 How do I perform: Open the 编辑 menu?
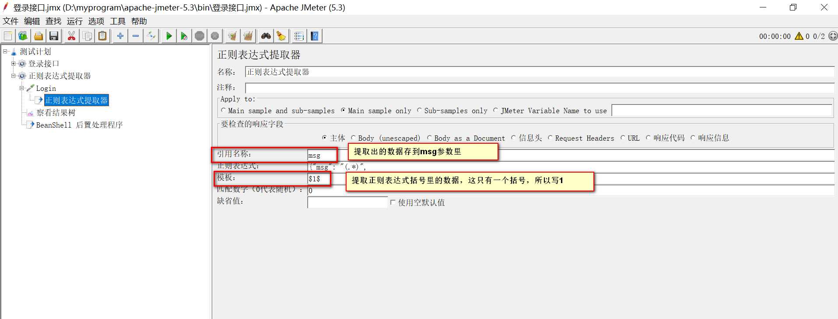point(32,21)
